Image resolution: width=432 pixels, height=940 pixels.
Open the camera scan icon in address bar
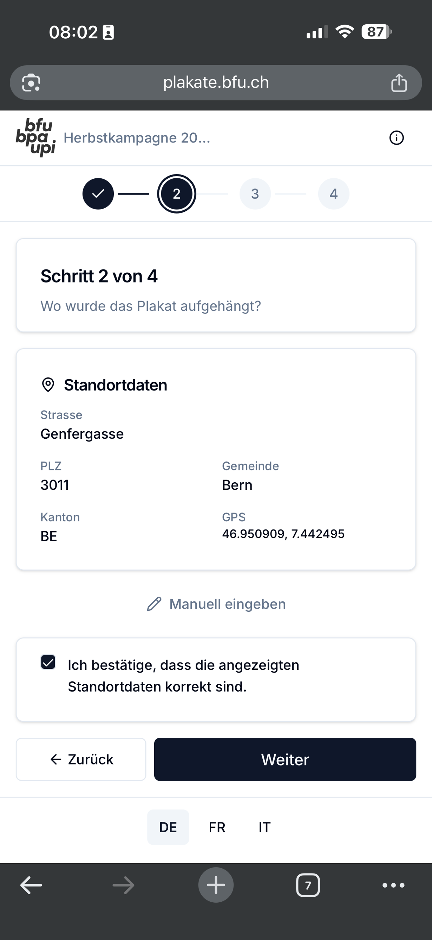(31, 83)
